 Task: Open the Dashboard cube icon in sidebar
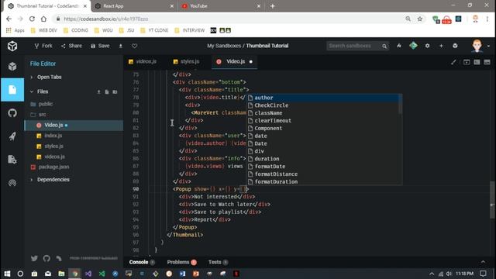(x=12, y=67)
